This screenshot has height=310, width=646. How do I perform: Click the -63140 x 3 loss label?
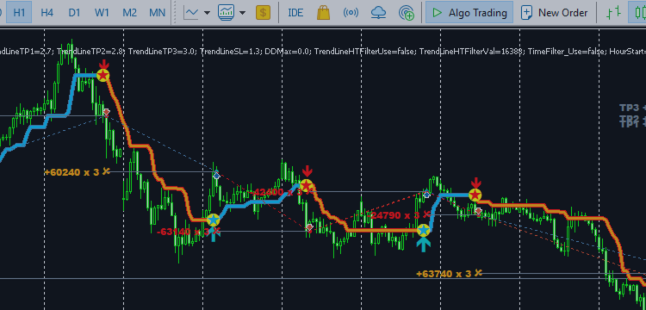183,232
